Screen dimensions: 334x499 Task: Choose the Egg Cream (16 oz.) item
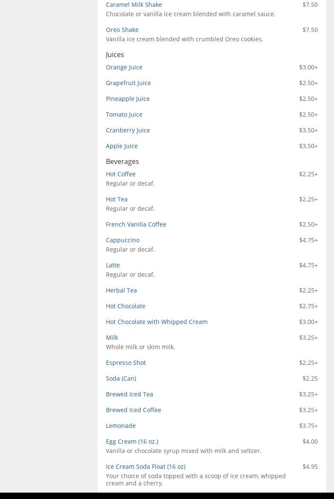[x=132, y=442]
